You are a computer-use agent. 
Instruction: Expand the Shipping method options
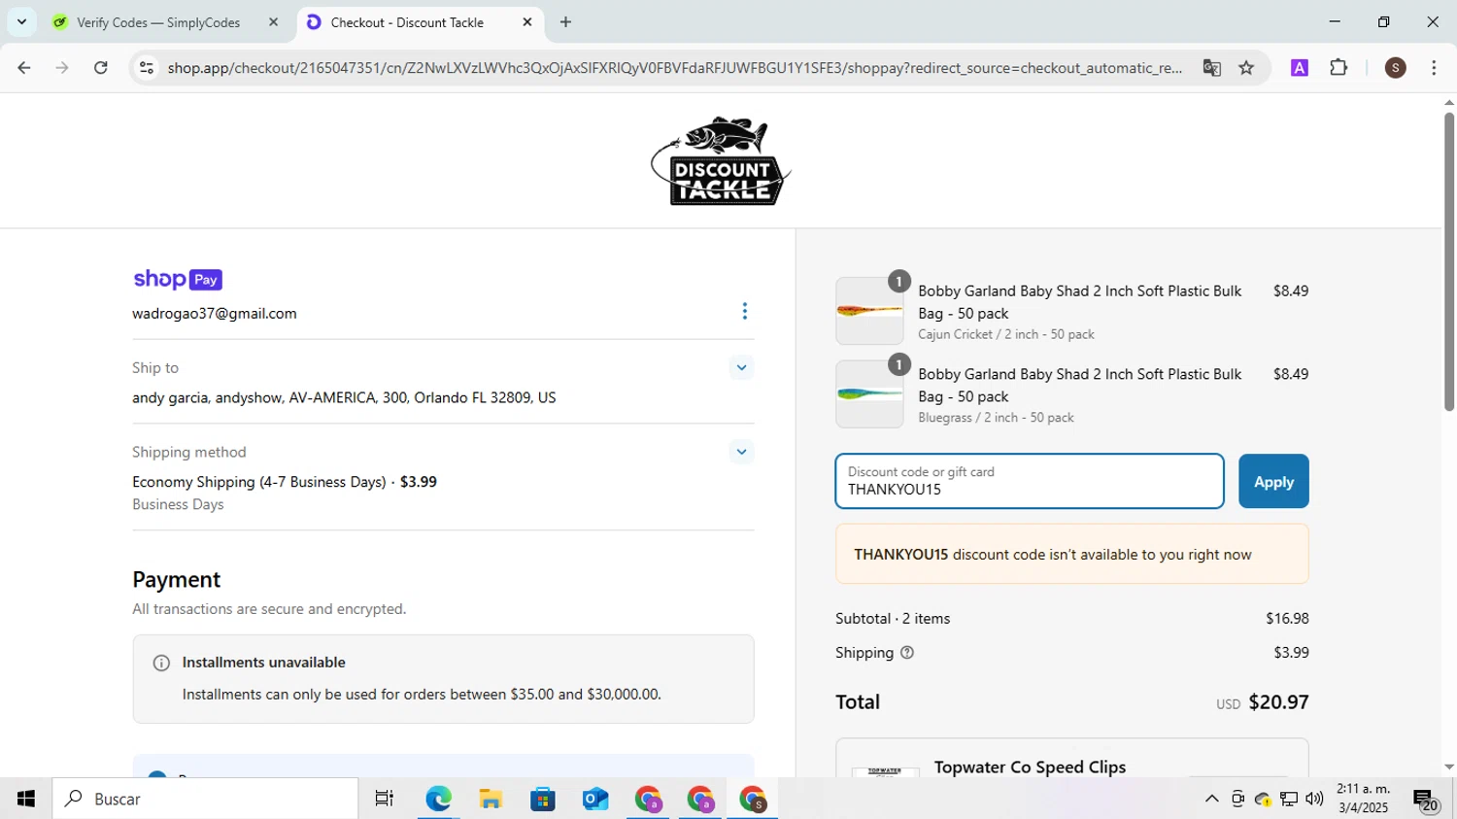[741, 452]
